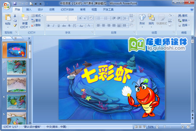Screen dimensions: 196x131
Task: Open character spacing AV dropdown
Action: (75, 26)
